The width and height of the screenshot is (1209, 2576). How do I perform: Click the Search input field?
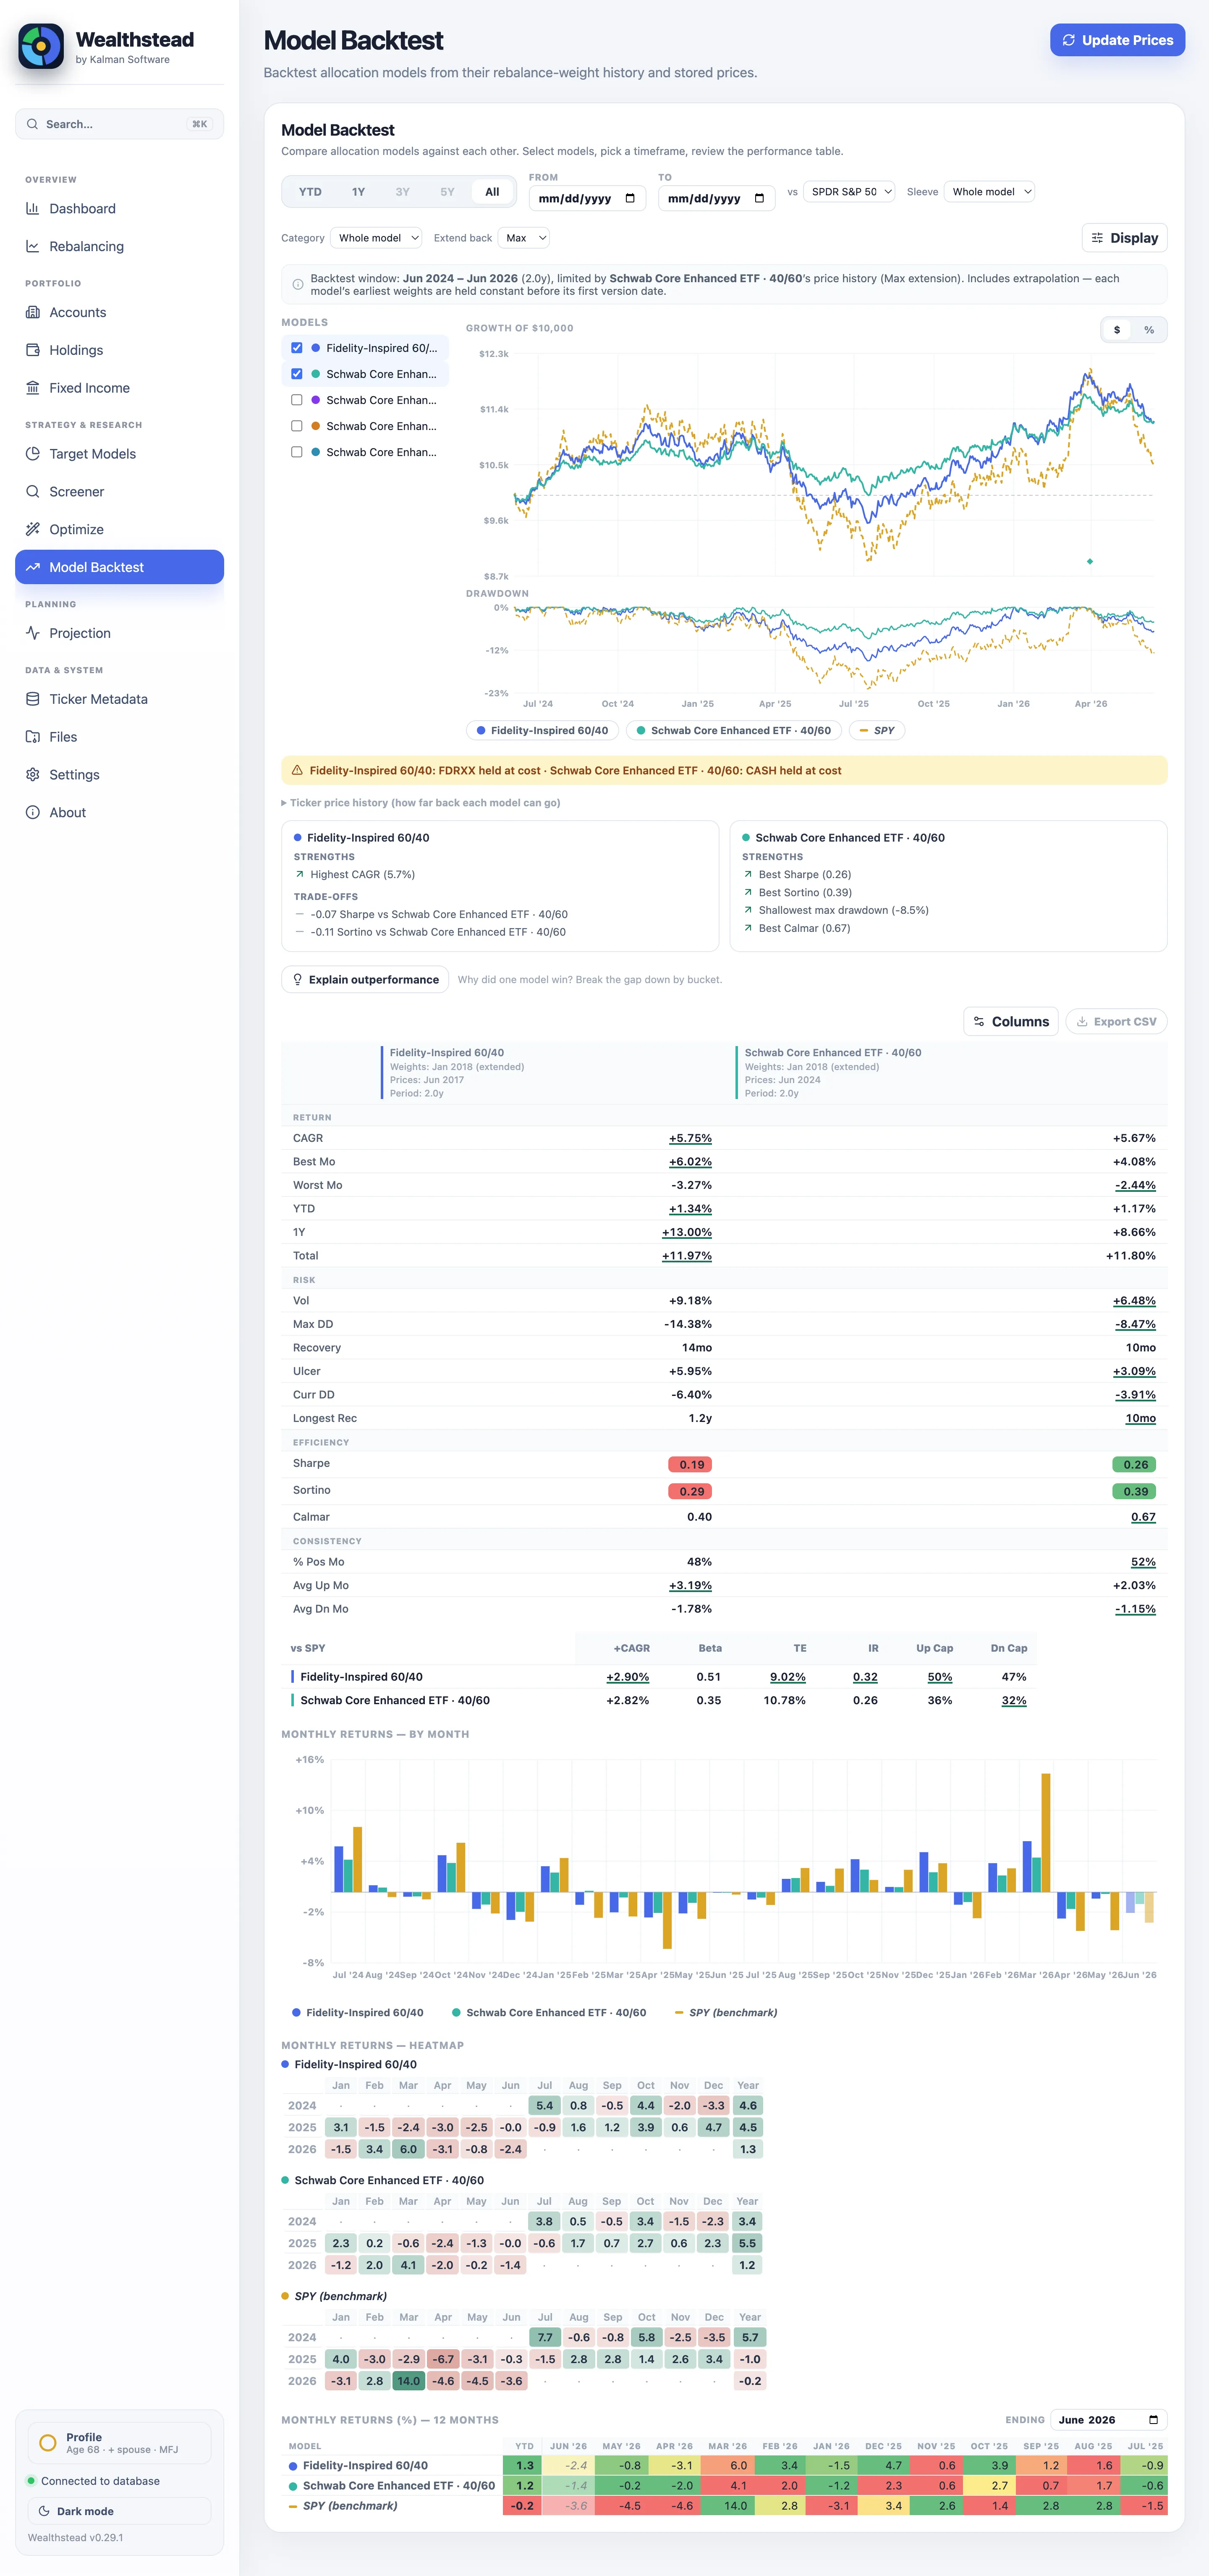119,124
